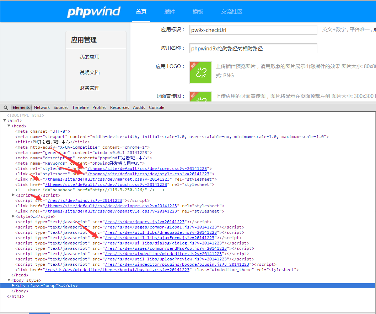376x314 pixels.
Task: Click the 封面宣传图 preview thumbnail
Action: click(x=201, y=97)
